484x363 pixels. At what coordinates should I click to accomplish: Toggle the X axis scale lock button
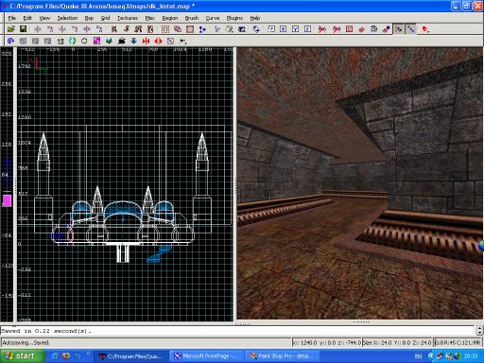coord(284,29)
